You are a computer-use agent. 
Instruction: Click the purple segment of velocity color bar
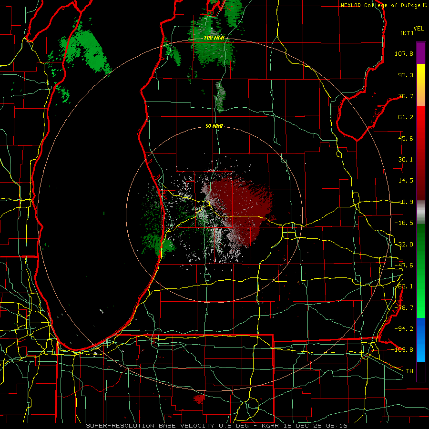click(421, 53)
